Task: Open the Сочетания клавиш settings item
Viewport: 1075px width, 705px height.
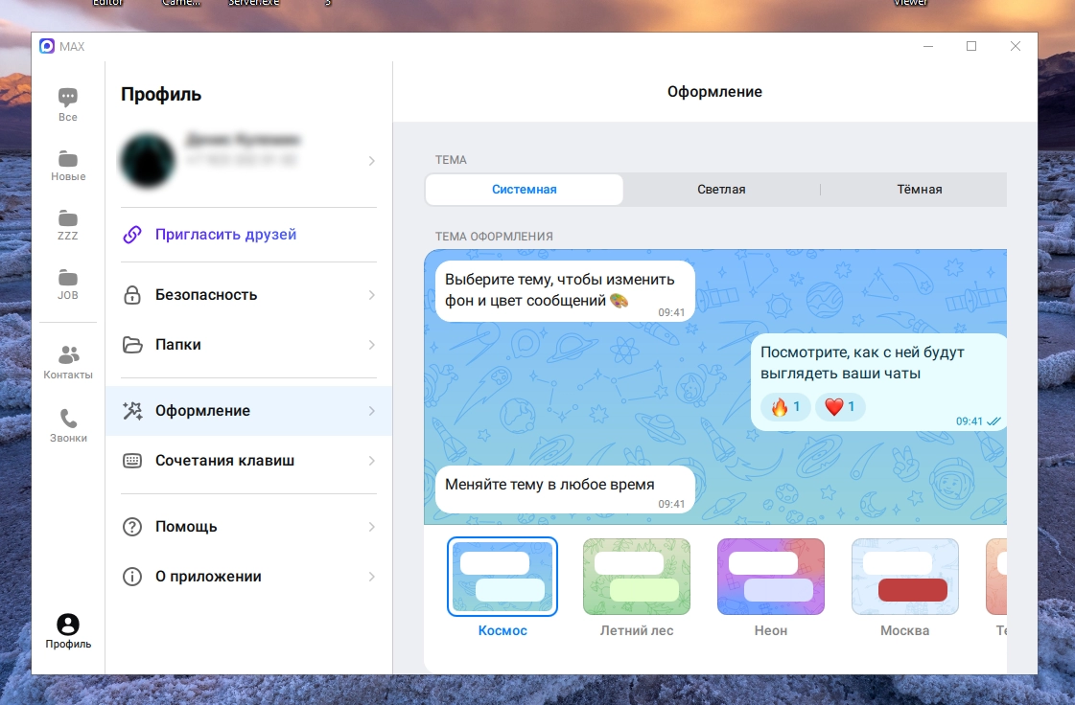Action: [249, 461]
